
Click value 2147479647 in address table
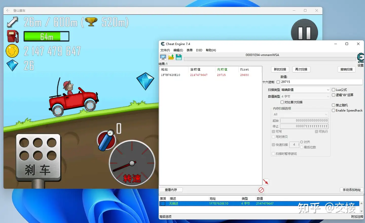(x=265, y=204)
